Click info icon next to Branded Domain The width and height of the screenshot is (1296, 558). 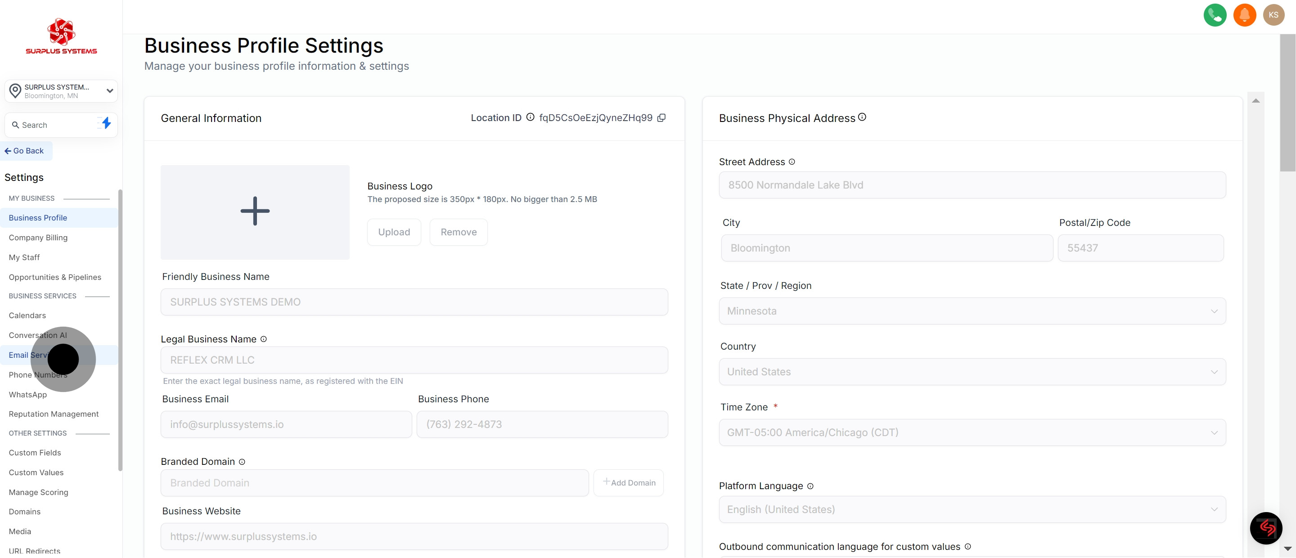[242, 462]
